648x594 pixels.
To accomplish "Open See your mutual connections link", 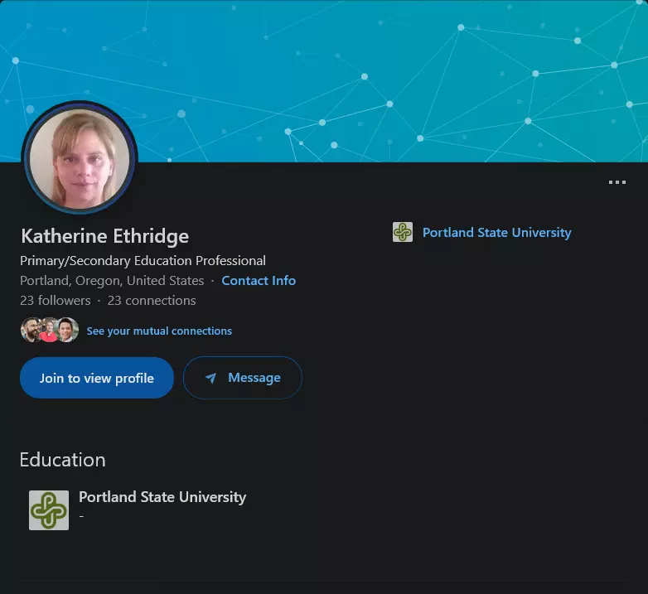I will tap(159, 331).
